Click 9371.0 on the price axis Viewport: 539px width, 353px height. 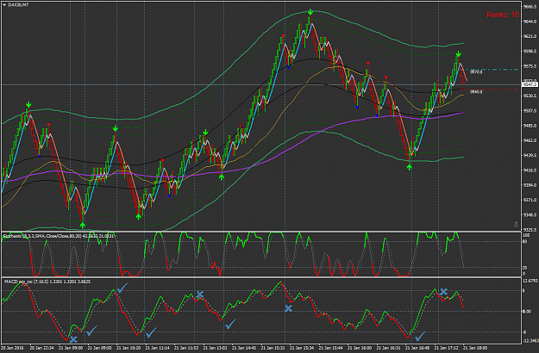[530, 200]
